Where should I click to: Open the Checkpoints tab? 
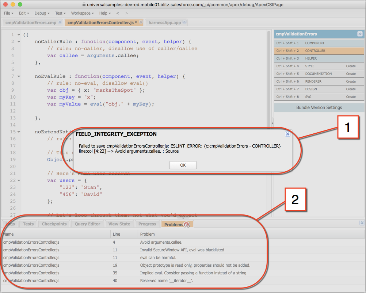(54, 224)
